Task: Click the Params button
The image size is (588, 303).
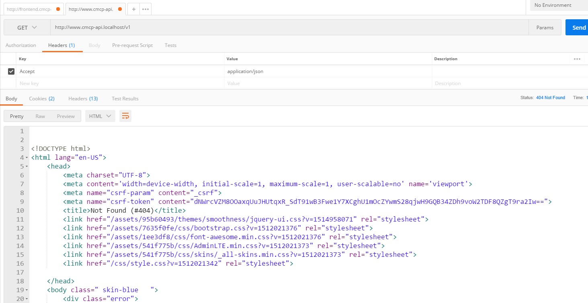Action: click(x=545, y=28)
